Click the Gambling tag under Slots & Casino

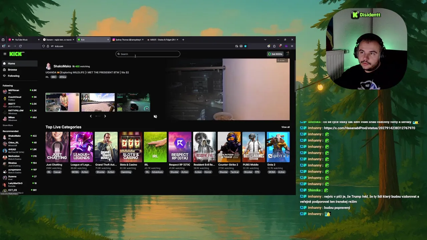(126, 172)
